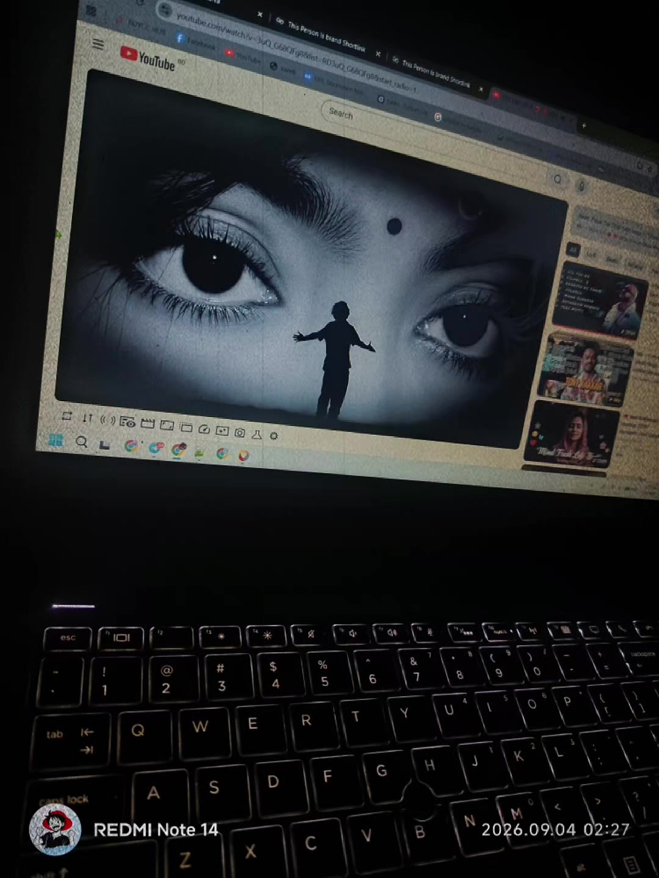Open the man-in-hat recommended video thumbnail
Screen dimensions: 659x878
(x=599, y=301)
